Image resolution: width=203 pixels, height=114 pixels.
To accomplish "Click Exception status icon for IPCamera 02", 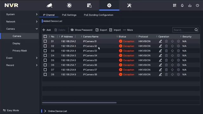I will pos(121,46).
